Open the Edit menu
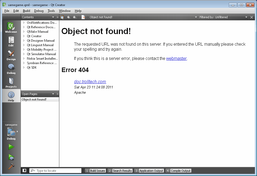 click(x=16, y=11)
